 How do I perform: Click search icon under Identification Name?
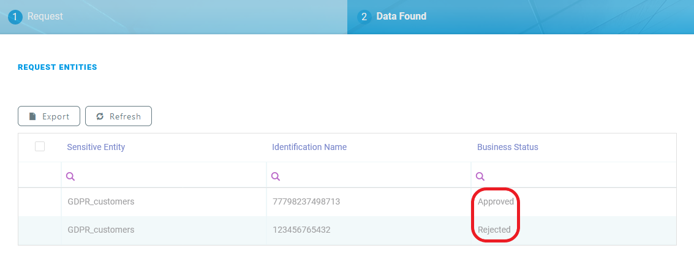tap(276, 176)
